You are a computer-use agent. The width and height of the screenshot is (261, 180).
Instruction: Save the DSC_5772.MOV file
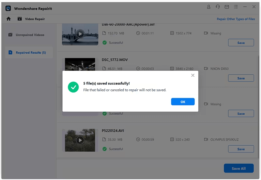point(241,78)
